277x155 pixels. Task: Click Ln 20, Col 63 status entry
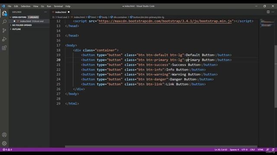pyautogui.click(x=221, y=149)
